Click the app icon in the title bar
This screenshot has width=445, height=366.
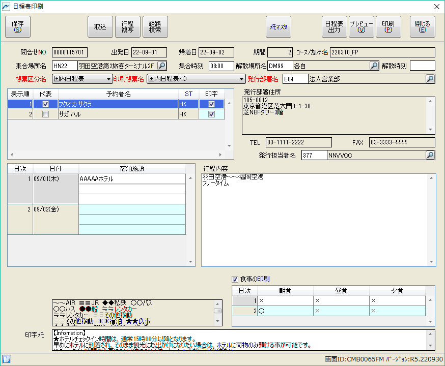click(x=6, y=6)
